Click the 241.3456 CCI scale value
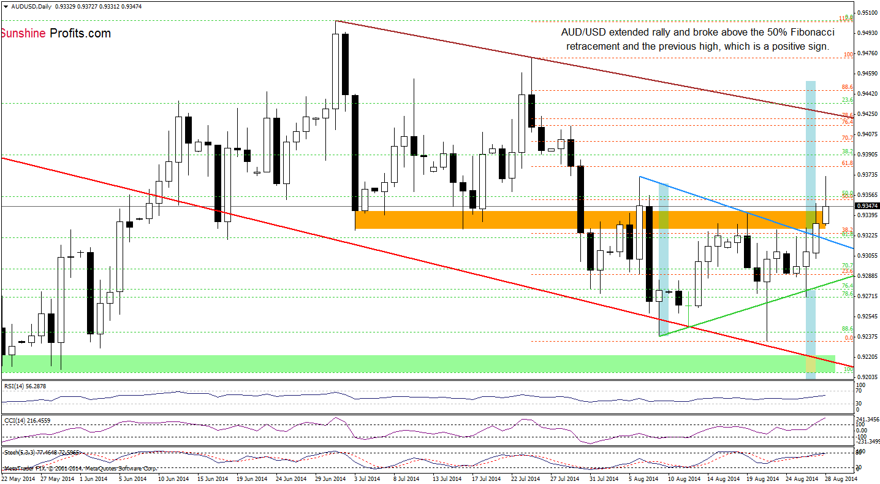This screenshot has height=484, width=880. tap(868, 419)
